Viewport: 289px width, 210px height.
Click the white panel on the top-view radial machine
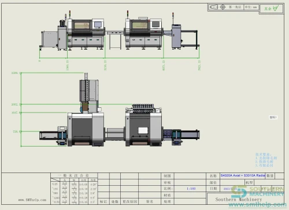143,130
